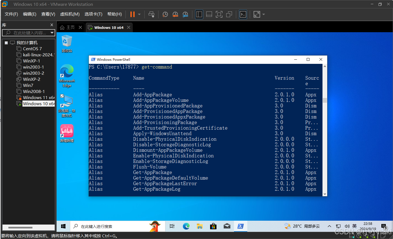Toggle the VM console view

click(243, 14)
